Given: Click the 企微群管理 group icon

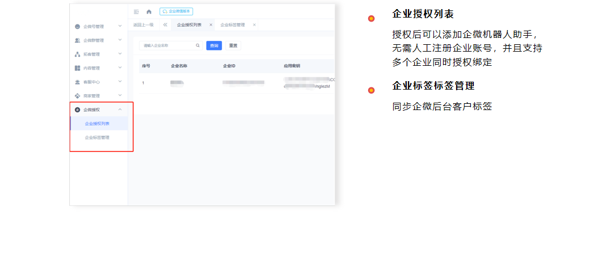Looking at the screenshot, I should 77,41.
